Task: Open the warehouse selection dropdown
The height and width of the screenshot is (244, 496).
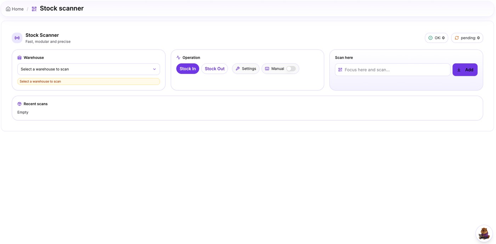Action: click(x=85, y=69)
